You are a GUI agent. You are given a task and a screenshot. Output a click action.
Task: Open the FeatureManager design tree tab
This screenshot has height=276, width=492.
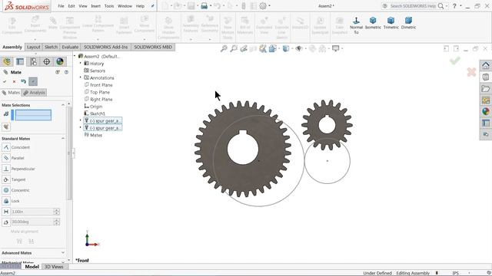(x=7, y=61)
